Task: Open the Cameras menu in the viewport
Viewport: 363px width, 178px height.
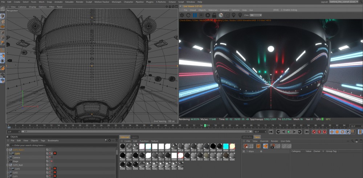Action: click(x=22, y=7)
